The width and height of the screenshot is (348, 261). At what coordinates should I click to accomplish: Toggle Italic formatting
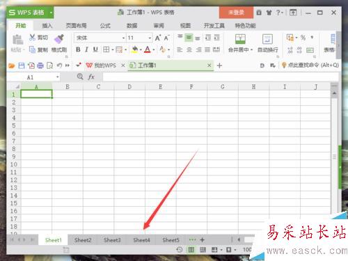click(86, 49)
